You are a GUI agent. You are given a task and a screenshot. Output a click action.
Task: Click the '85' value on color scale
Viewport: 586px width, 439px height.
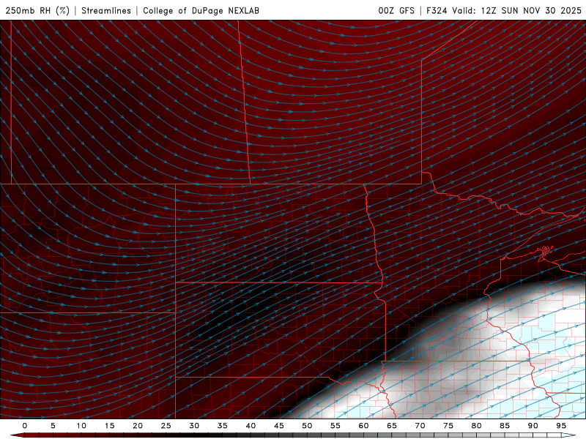[x=505, y=426]
